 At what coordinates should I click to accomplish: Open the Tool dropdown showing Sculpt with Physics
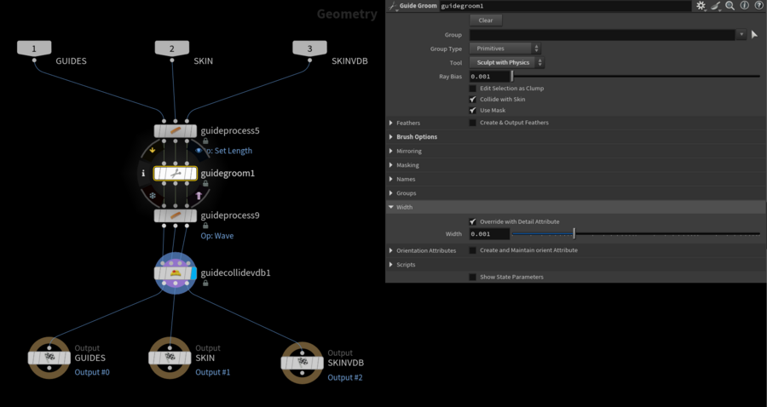(x=506, y=63)
